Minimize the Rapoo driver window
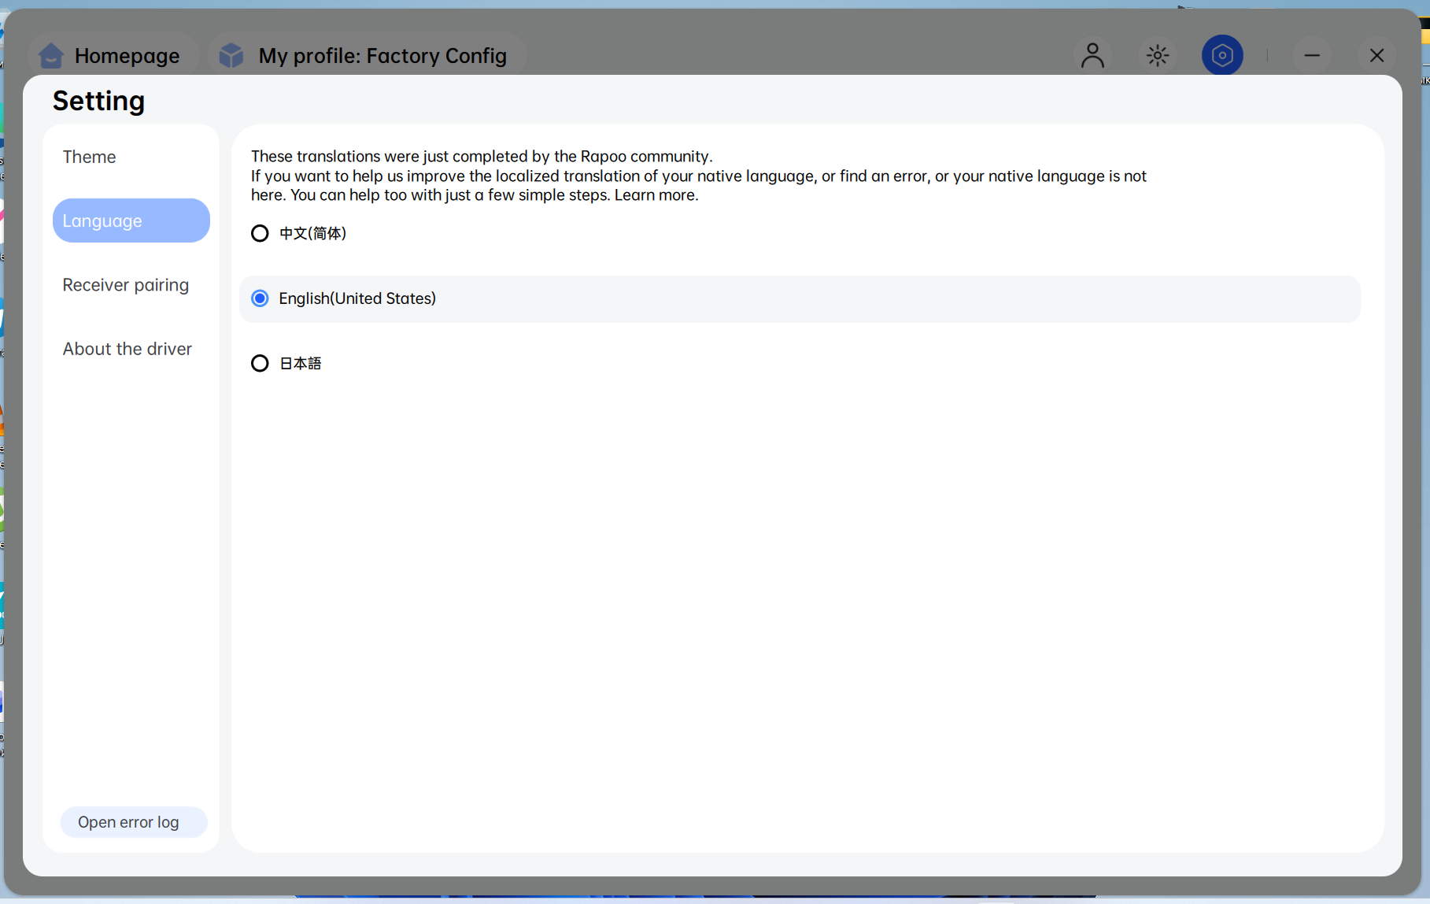 pyautogui.click(x=1312, y=55)
